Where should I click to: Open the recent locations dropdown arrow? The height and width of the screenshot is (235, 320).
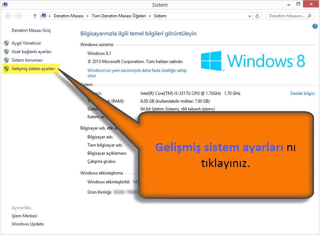click(x=27, y=16)
